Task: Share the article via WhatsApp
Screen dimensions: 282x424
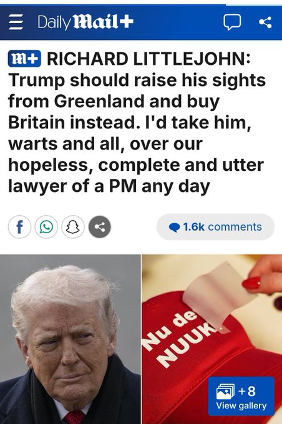Action: [x=46, y=227]
